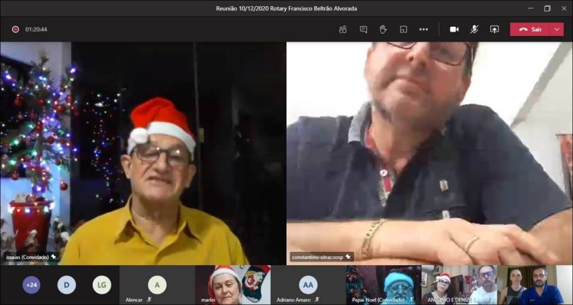
Task: Click the issaias (Convidado) name label
Action: click(27, 257)
